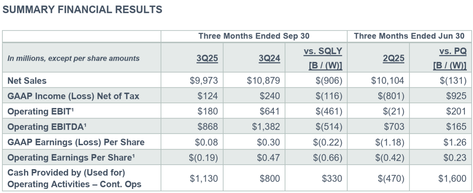Select the GAAP Income (Loss) Net of Tax label
Viewport: 473px width, 193px height.
click(73, 96)
